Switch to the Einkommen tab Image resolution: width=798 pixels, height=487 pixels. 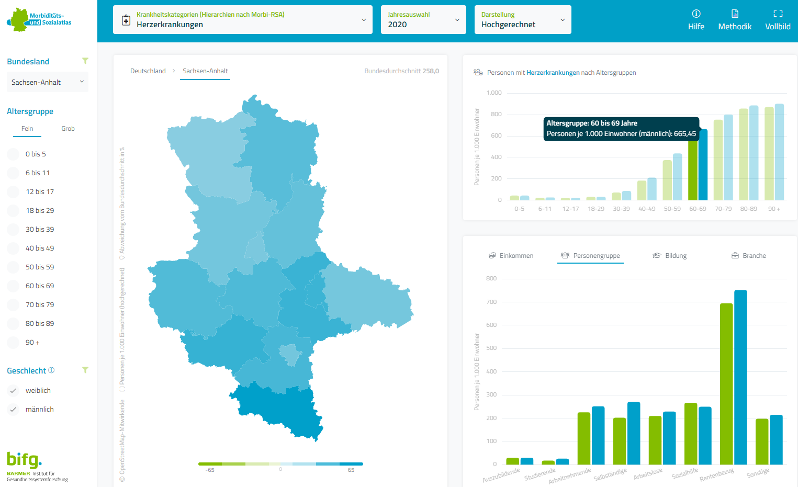tap(511, 256)
